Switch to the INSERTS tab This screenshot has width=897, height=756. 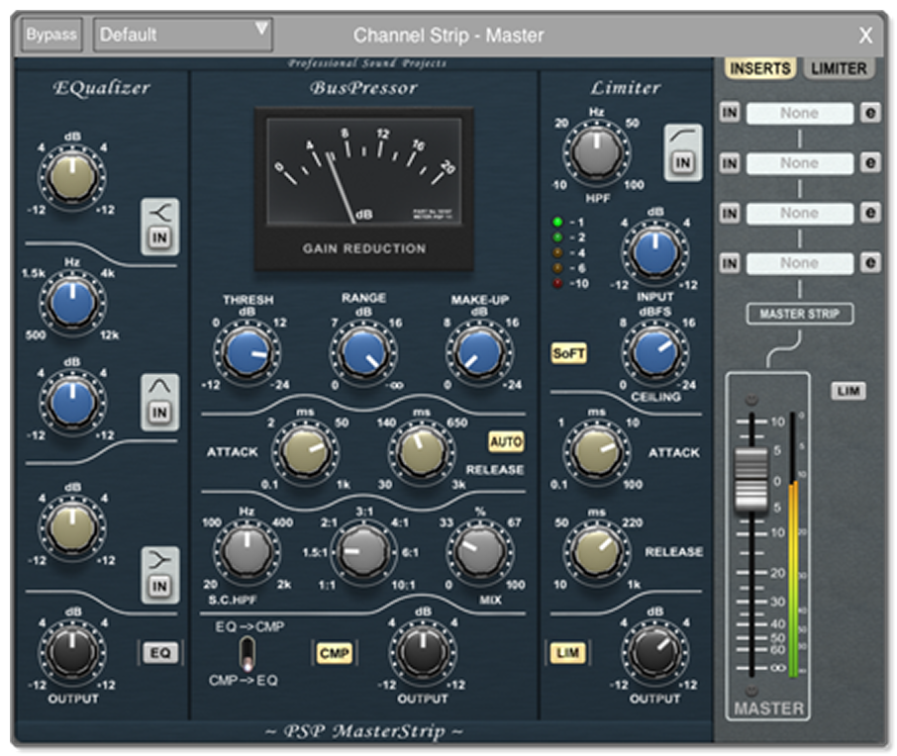tap(760, 68)
